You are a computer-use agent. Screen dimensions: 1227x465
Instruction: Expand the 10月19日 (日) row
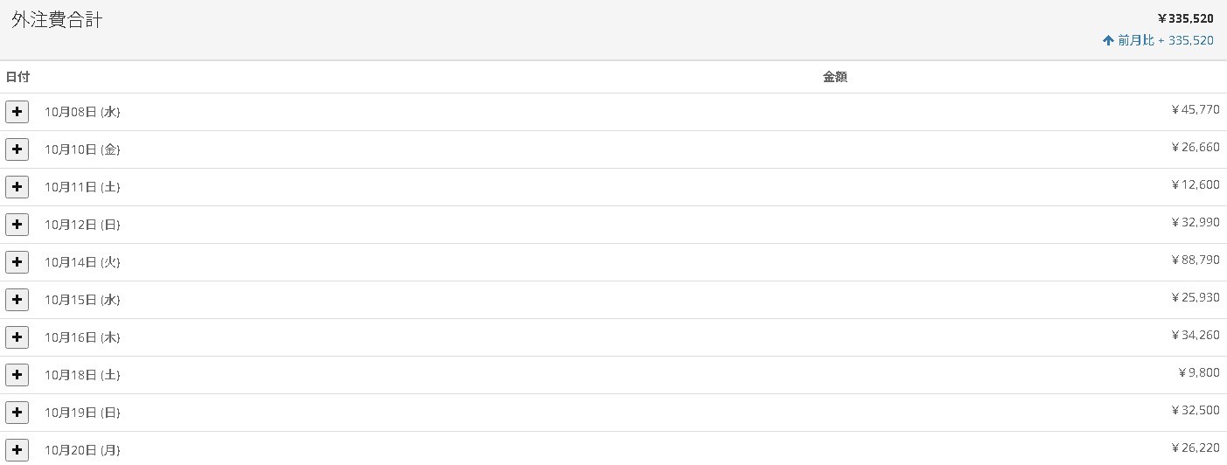(17, 413)
